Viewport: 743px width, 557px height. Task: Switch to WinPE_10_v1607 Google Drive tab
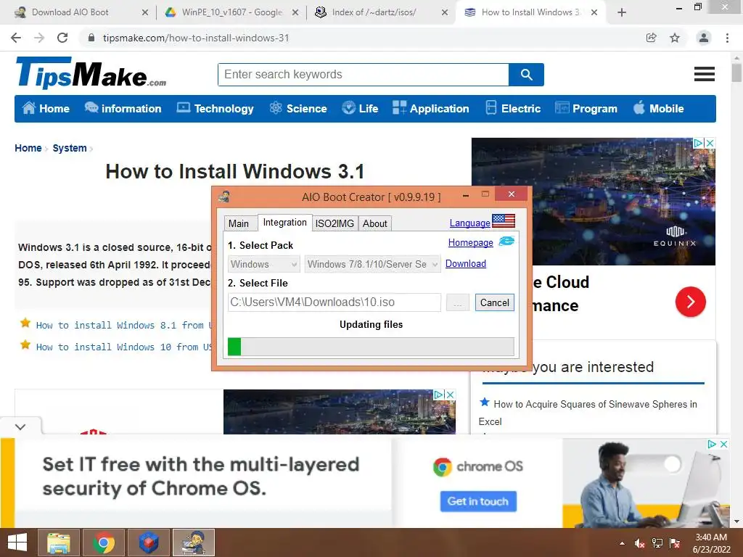(232, 12)
